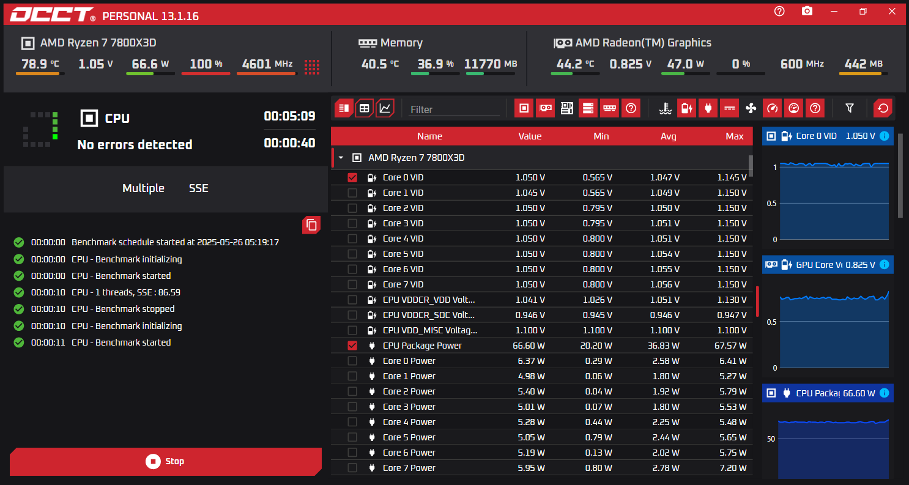Uncheck the Core 0 VID checkbox
Screen dimensions: 909x485
coord(352,177)
